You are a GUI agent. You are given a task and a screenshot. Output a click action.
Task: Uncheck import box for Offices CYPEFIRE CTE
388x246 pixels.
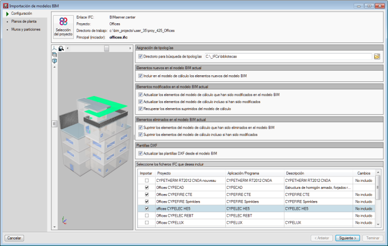tap(147, 194)
